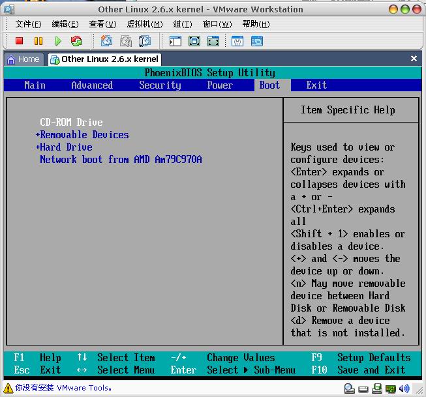Click the 你没有安装 VMware Tools message
426x397 pixels.
click(x=63, y=388)
